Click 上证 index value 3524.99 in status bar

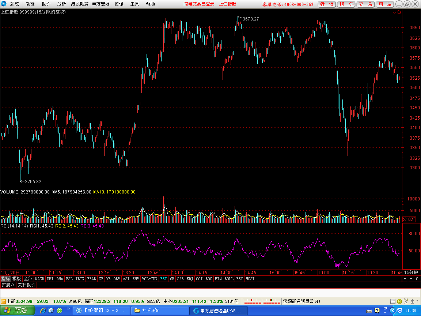point(24,301)
